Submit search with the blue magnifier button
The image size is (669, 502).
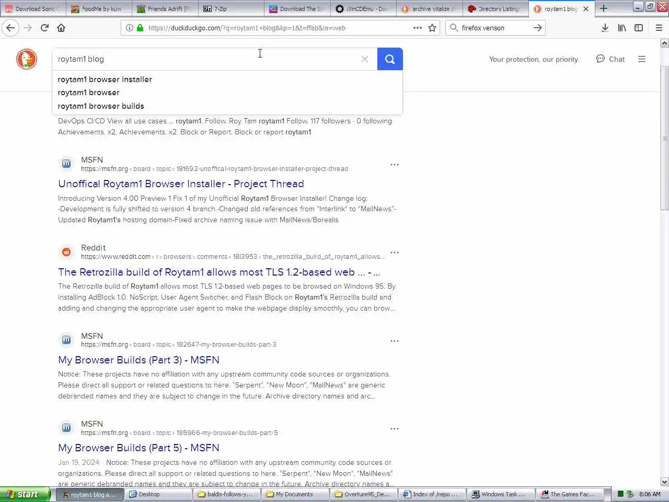[390, 59]
